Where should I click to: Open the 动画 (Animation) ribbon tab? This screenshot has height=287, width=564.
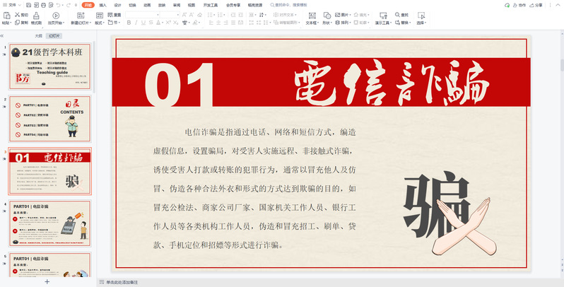pyautogui.click(x=147, y=4)
